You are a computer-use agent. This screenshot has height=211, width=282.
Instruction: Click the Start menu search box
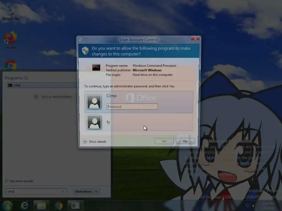[36, 191]
